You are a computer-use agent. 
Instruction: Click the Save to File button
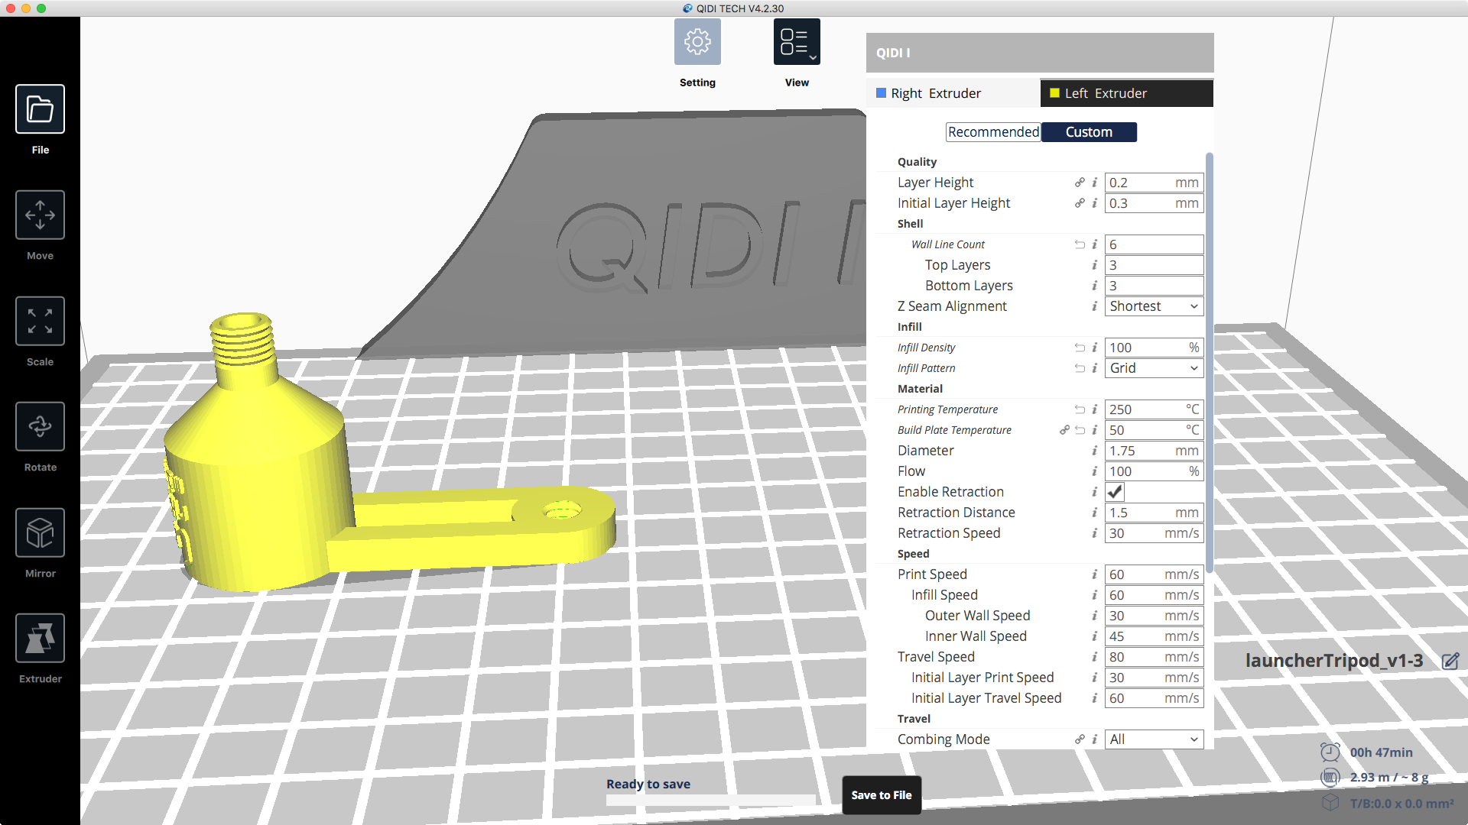click(x=882, y=795)
